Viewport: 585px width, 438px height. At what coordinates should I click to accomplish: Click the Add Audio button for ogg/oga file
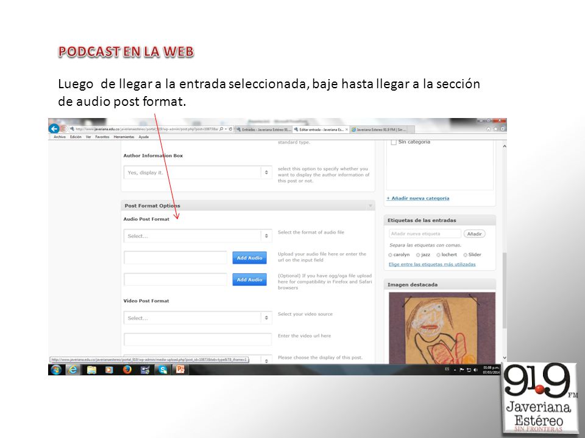click(x=250, y=280)
